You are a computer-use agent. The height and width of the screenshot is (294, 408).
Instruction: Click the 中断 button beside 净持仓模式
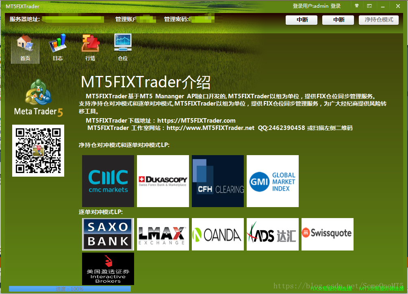(338, 20)
